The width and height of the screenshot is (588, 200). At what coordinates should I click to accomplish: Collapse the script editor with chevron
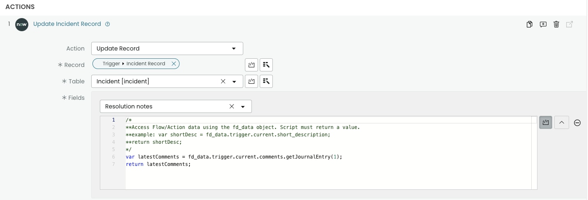(562, 122)
